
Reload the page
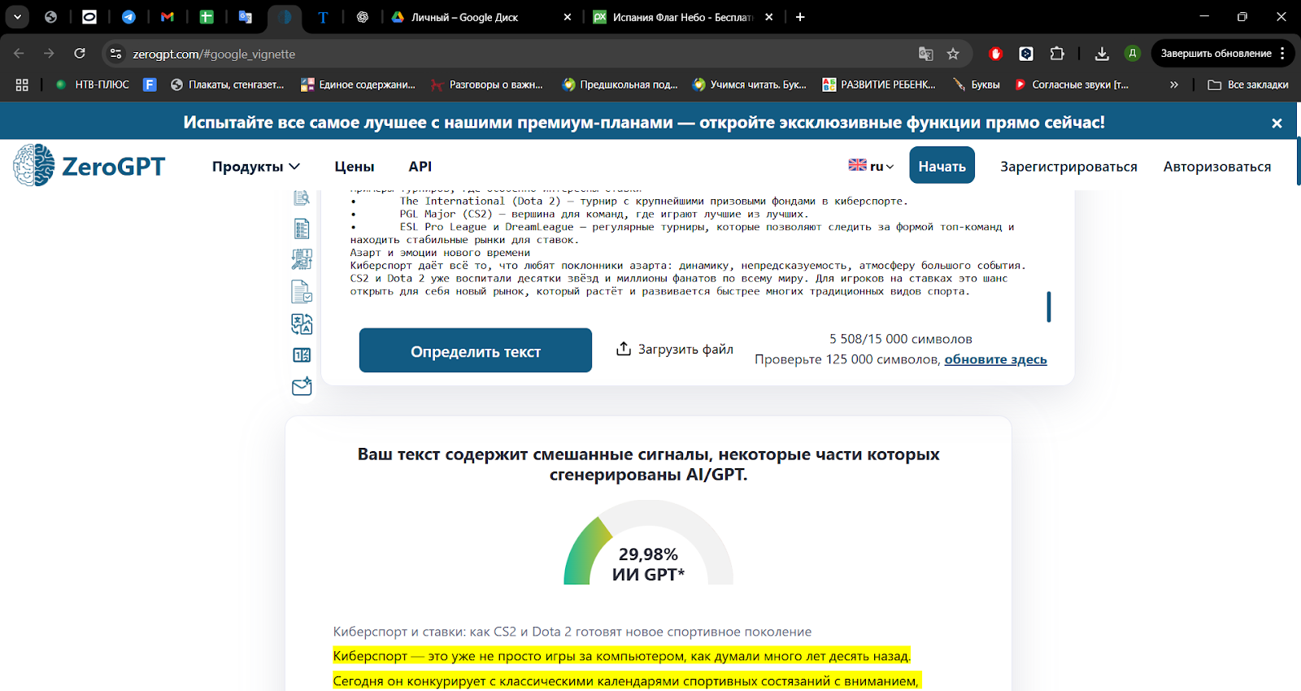(80, 54)
